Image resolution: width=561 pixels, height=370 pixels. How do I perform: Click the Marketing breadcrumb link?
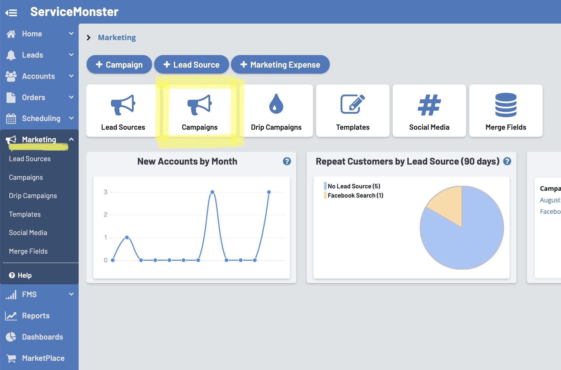(117, 37)
